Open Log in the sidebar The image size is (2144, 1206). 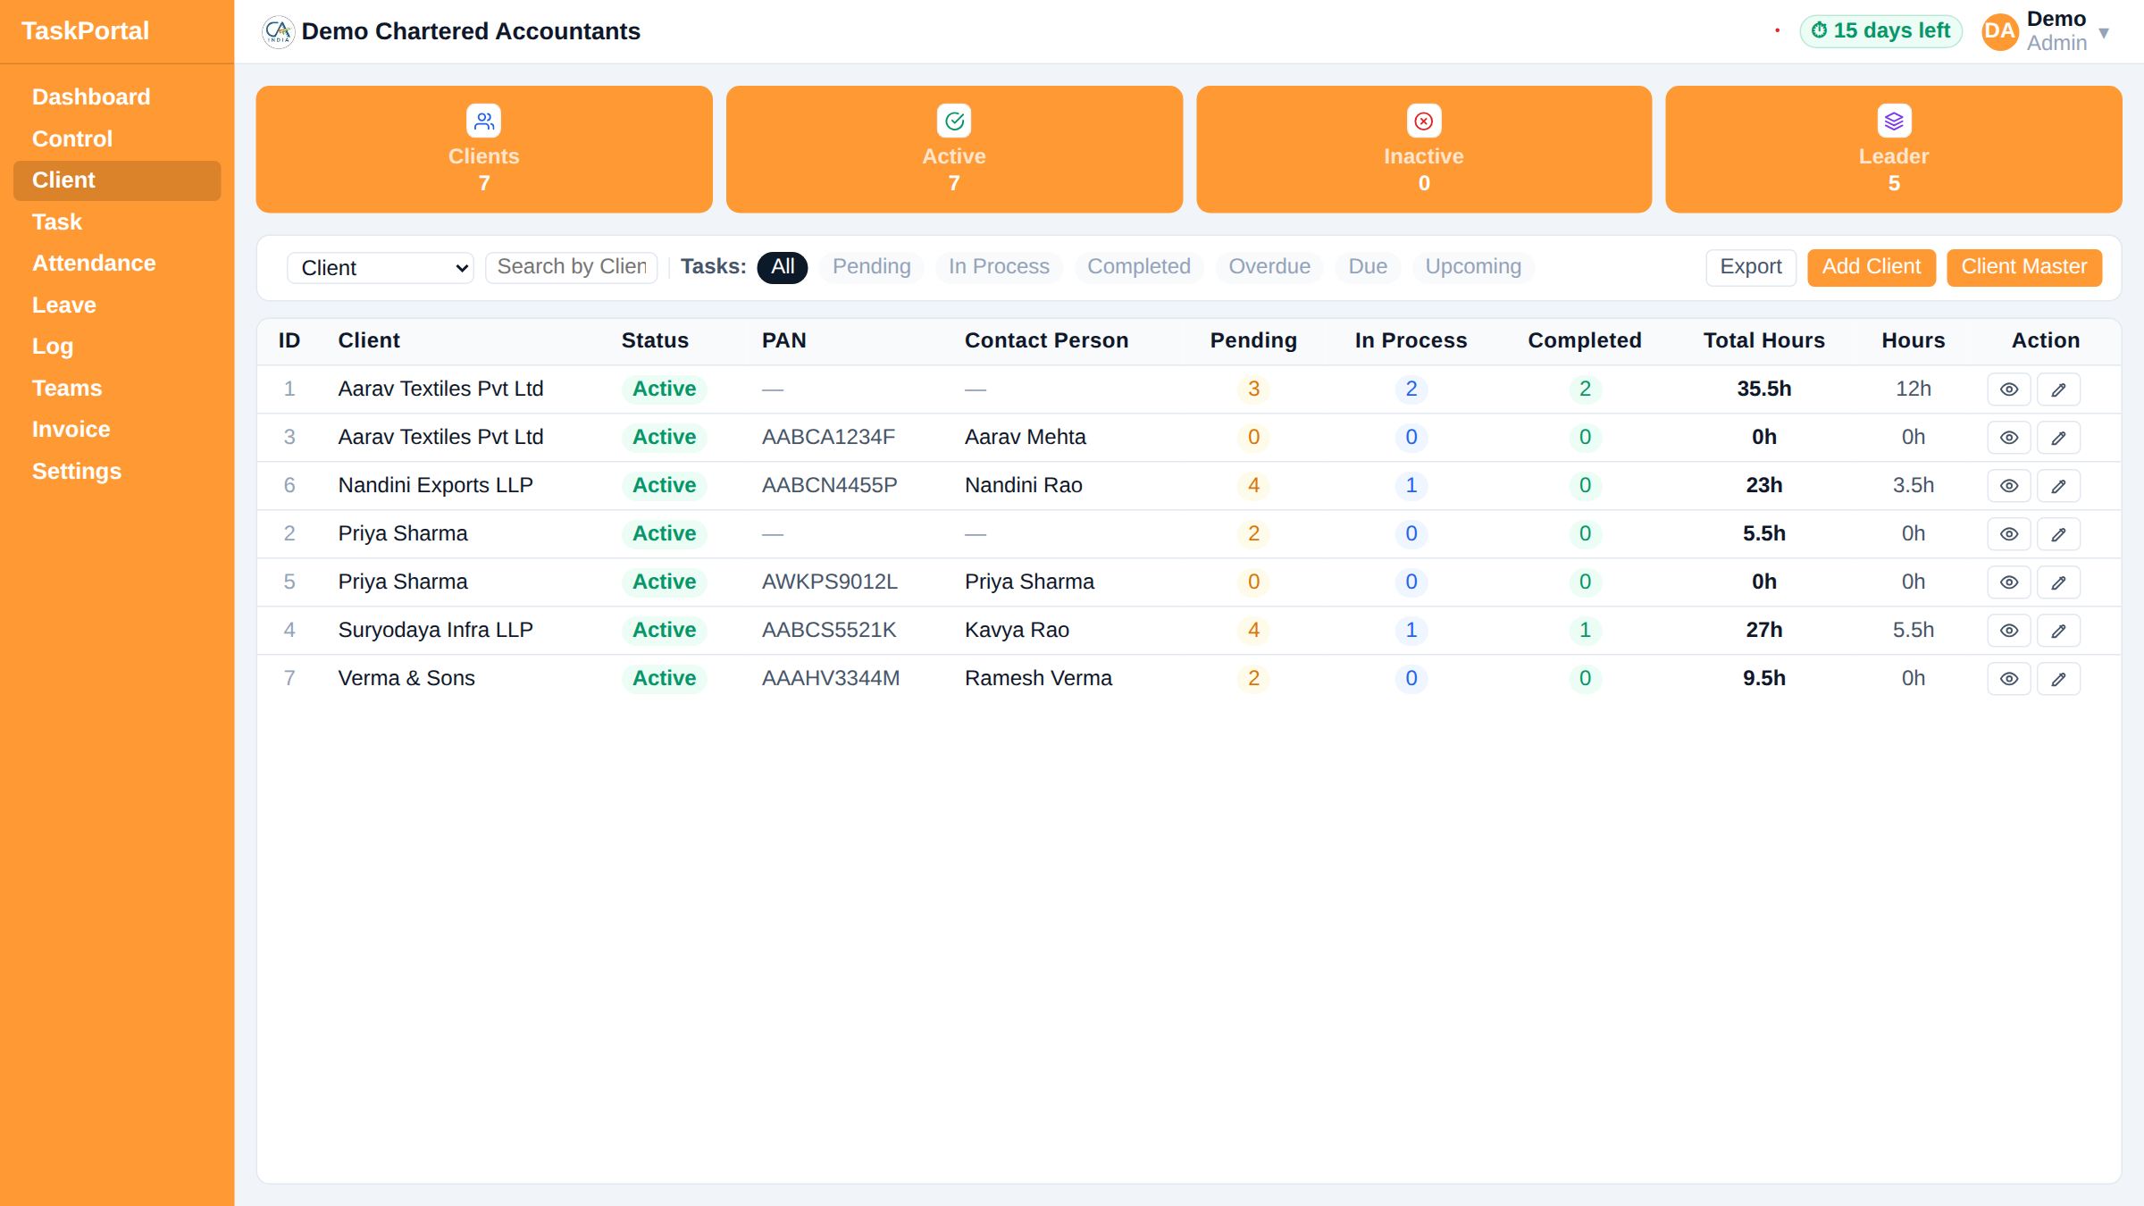tap(117, 347)
